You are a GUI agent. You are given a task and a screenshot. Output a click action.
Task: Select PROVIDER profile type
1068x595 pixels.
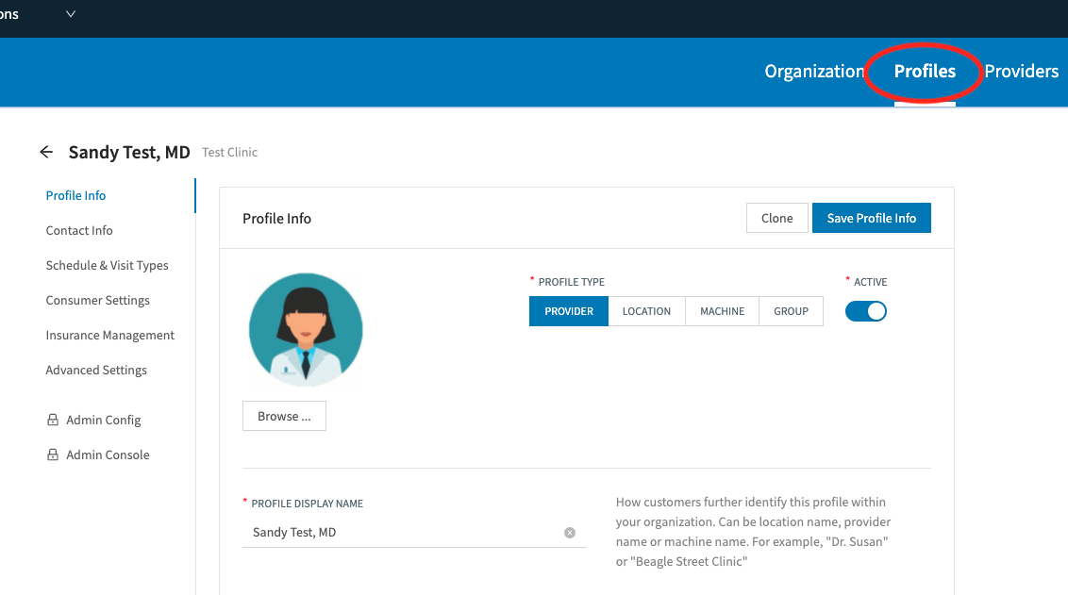tap(569, 311)
